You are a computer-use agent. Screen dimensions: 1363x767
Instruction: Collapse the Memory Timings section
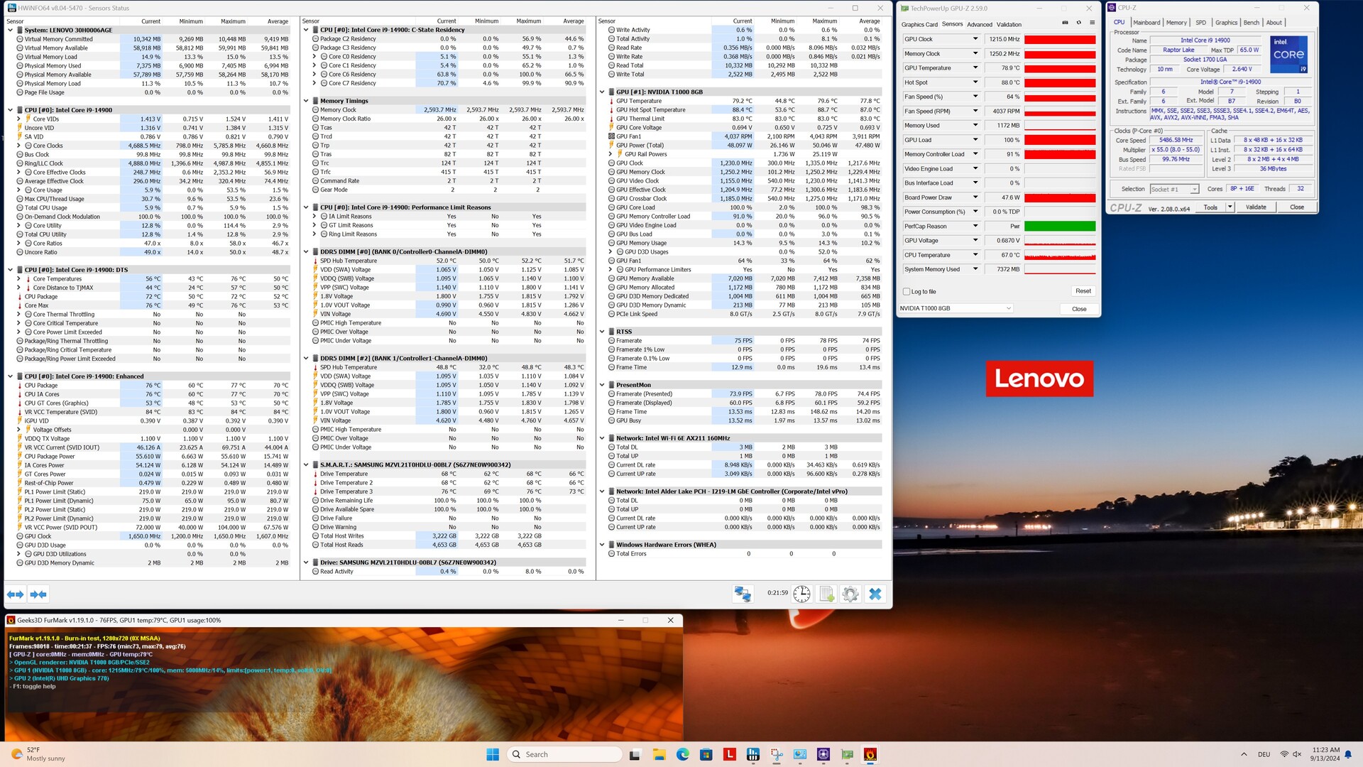(x=306, y=101)
